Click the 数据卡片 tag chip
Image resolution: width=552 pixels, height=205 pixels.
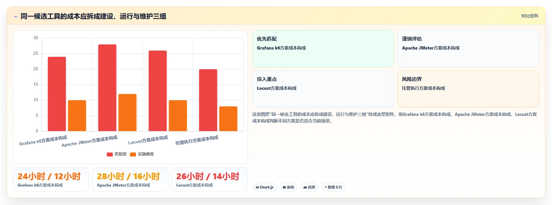[333, 187]
